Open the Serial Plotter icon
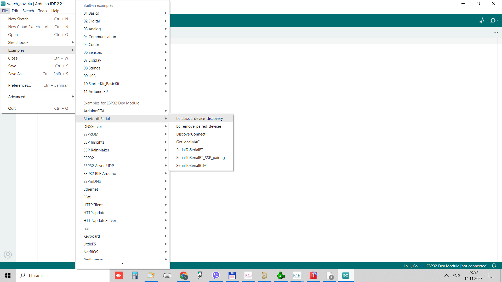Image resolution: width=502 pixels, height=282 pixels. [x=482, y=21]
